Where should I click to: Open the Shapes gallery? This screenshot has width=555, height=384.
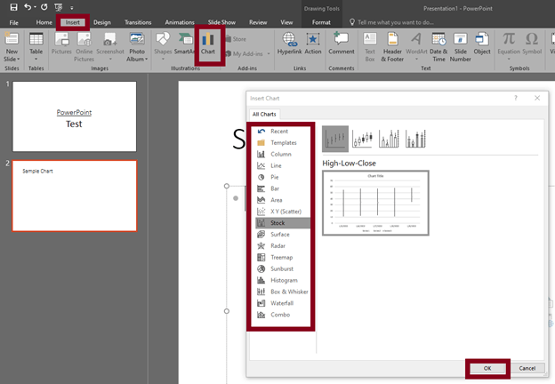pos(163,46)
